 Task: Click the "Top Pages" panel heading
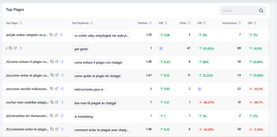coord(15,9)
